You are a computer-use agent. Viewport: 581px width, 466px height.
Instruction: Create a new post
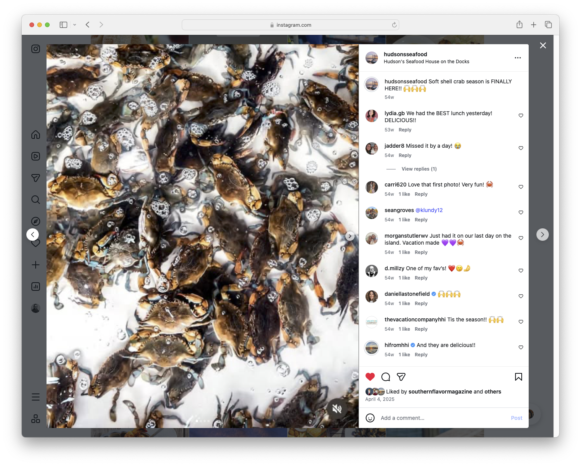pyautogui.click(x=35, y=265)
